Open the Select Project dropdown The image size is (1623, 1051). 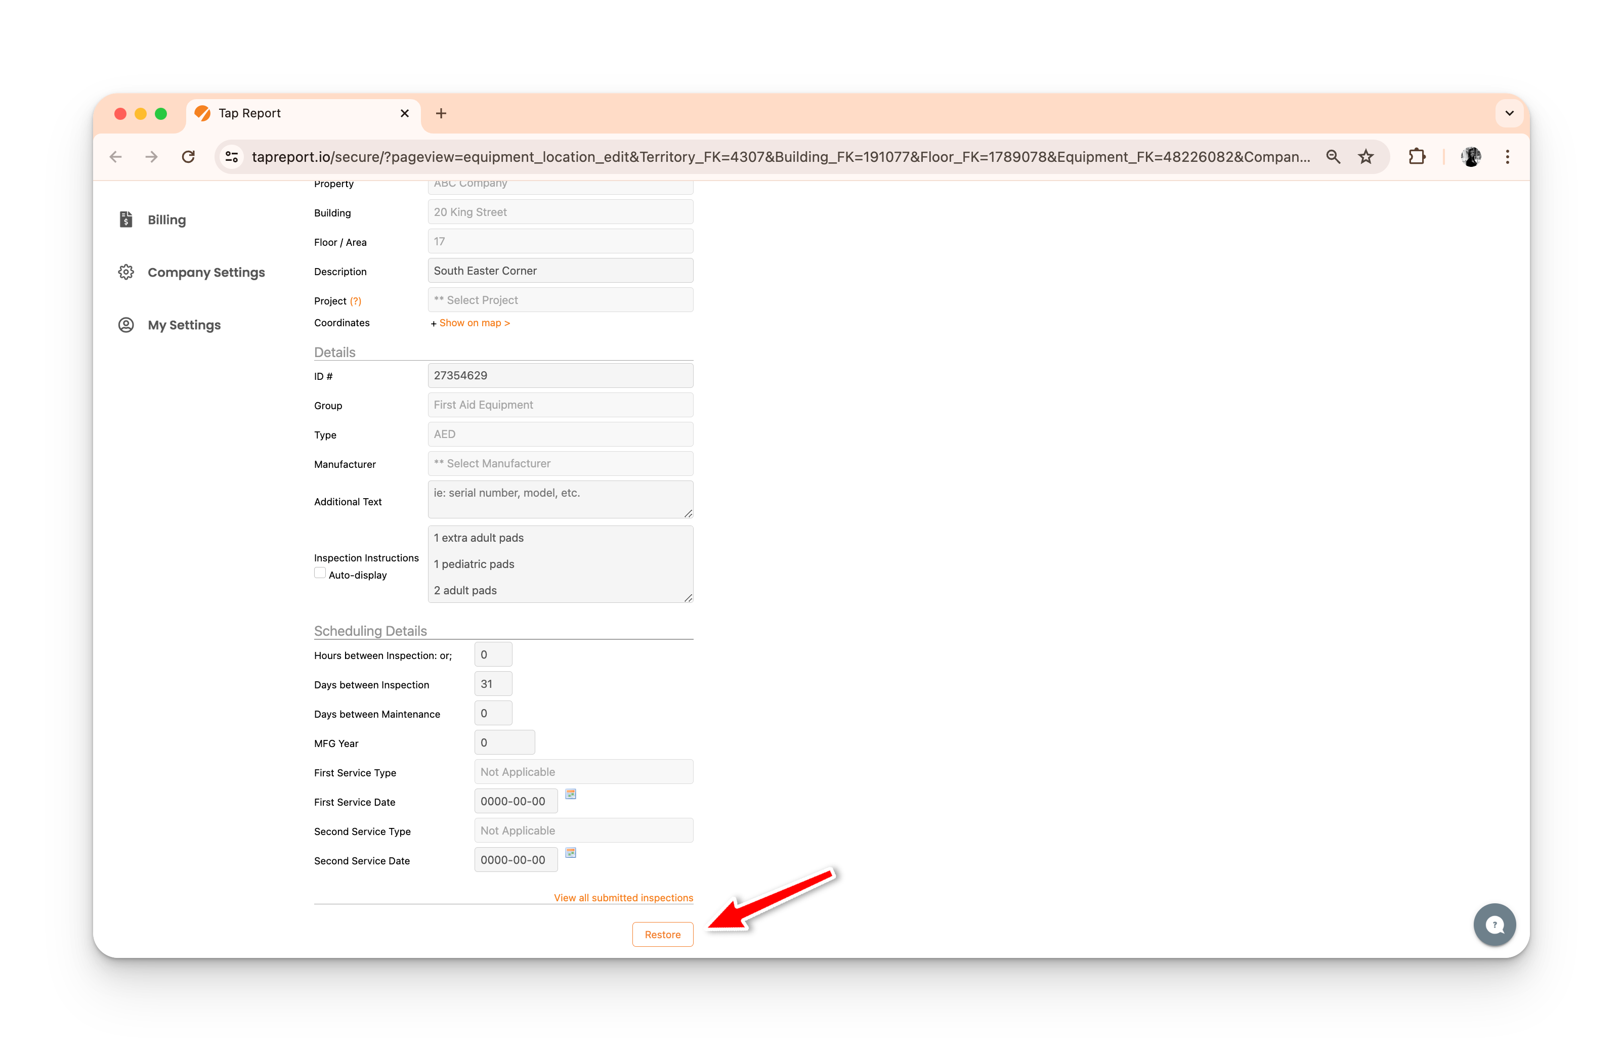pyautogui.click(x=560, y=300)
